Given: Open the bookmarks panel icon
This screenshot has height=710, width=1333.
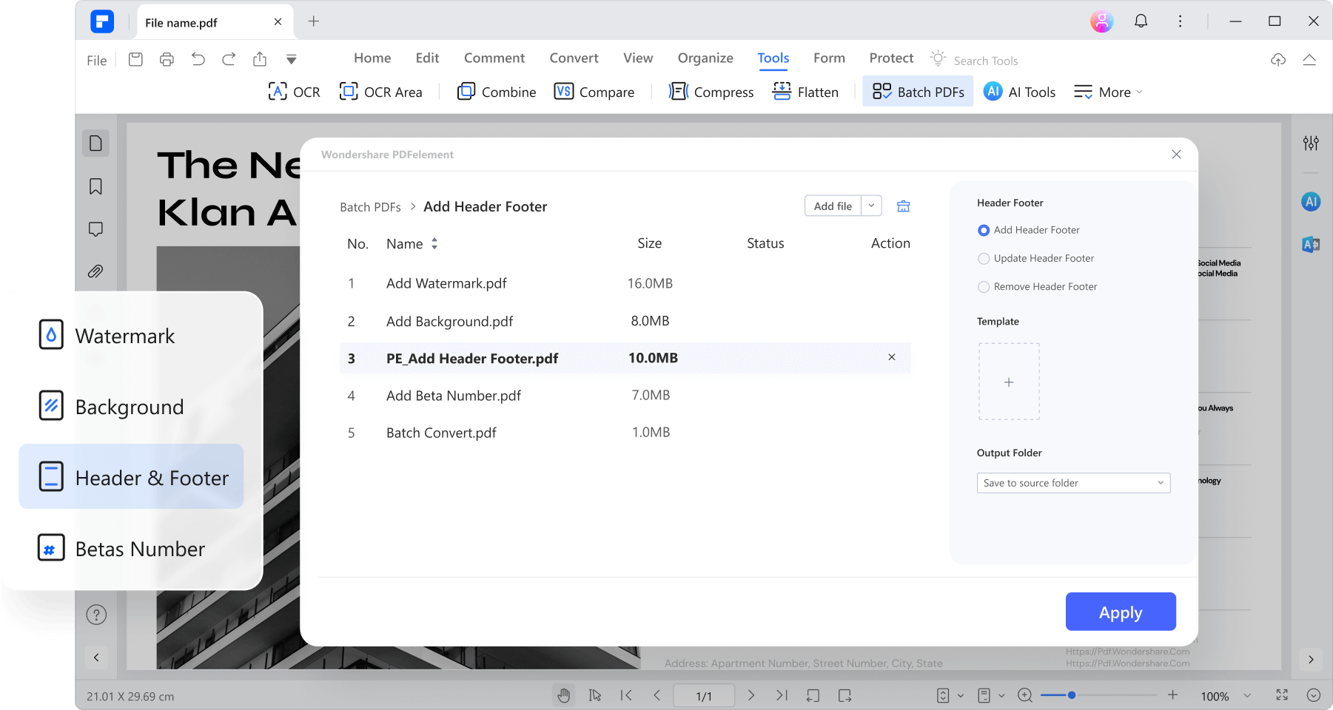Looking at the screenshot, I should tap(95, 186).
